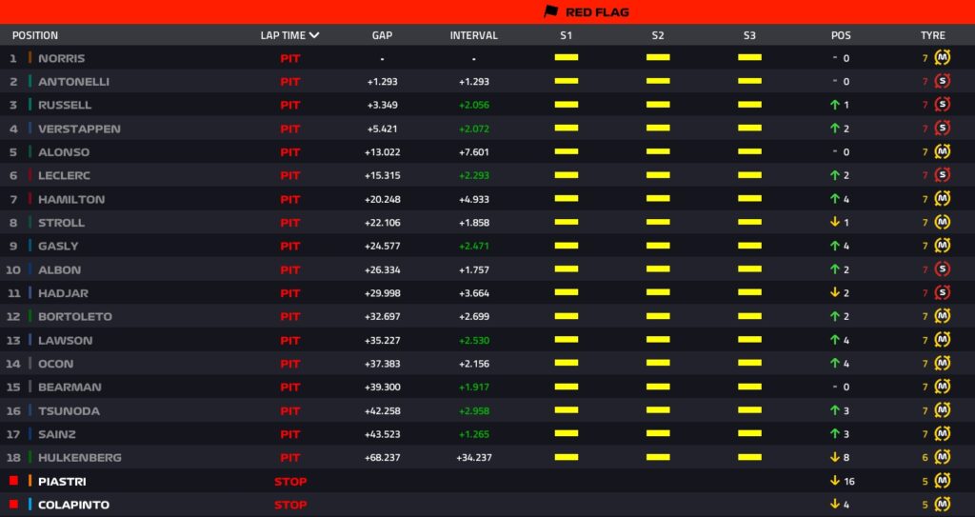
Task: Click the down arrow in Piastri's row
Action: [834, 481]
